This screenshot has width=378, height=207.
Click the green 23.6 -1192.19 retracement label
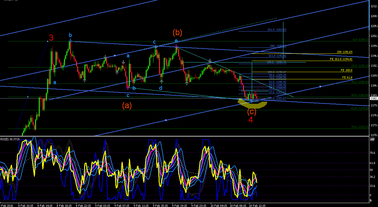click(x=360, y=66)
